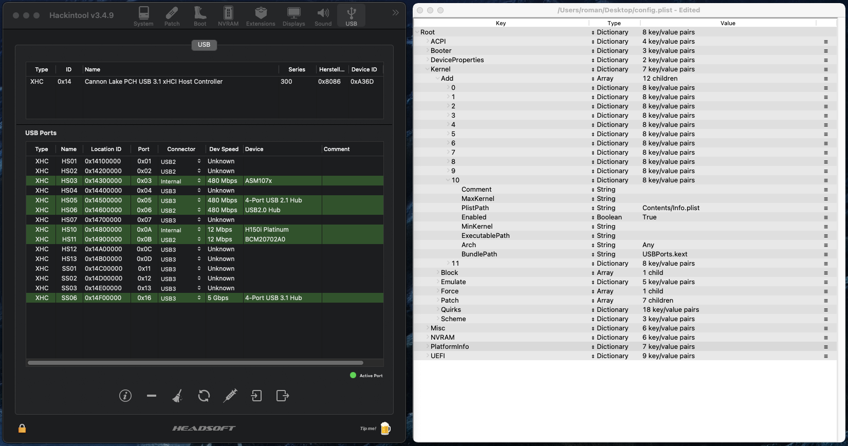Click the padlock icon in Hackintool
848x446 pixels.
point(22,428)
